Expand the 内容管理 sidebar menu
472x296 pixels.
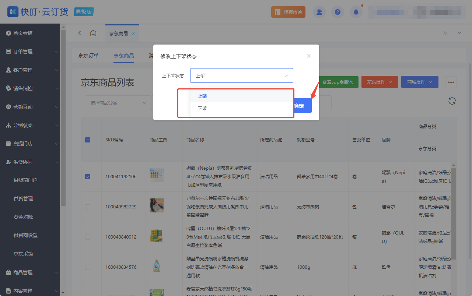coord(30,291)
